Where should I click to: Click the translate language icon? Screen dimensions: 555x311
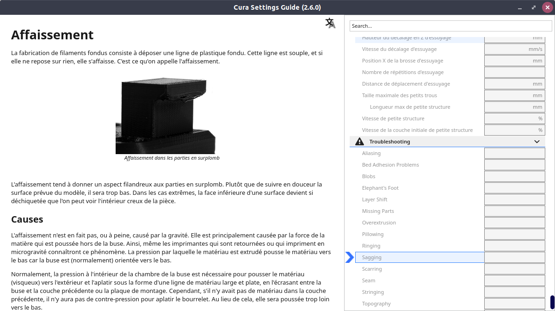[330, 23]
